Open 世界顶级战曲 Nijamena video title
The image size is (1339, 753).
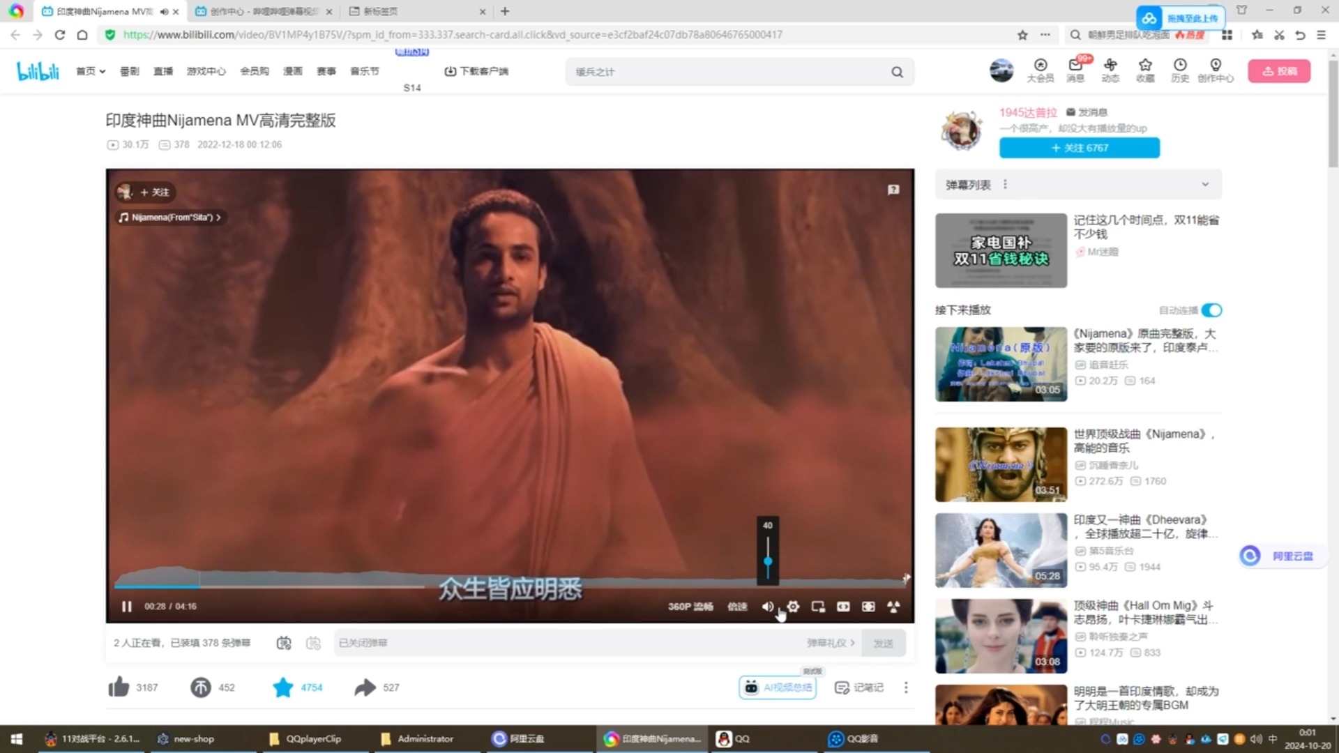(x=1144, y=441)
